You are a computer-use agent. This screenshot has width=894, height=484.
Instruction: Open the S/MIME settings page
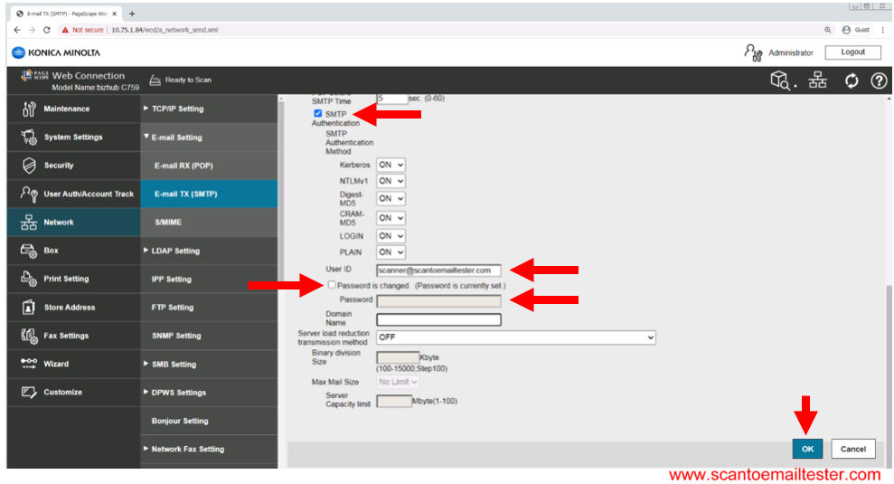point(169,223)
